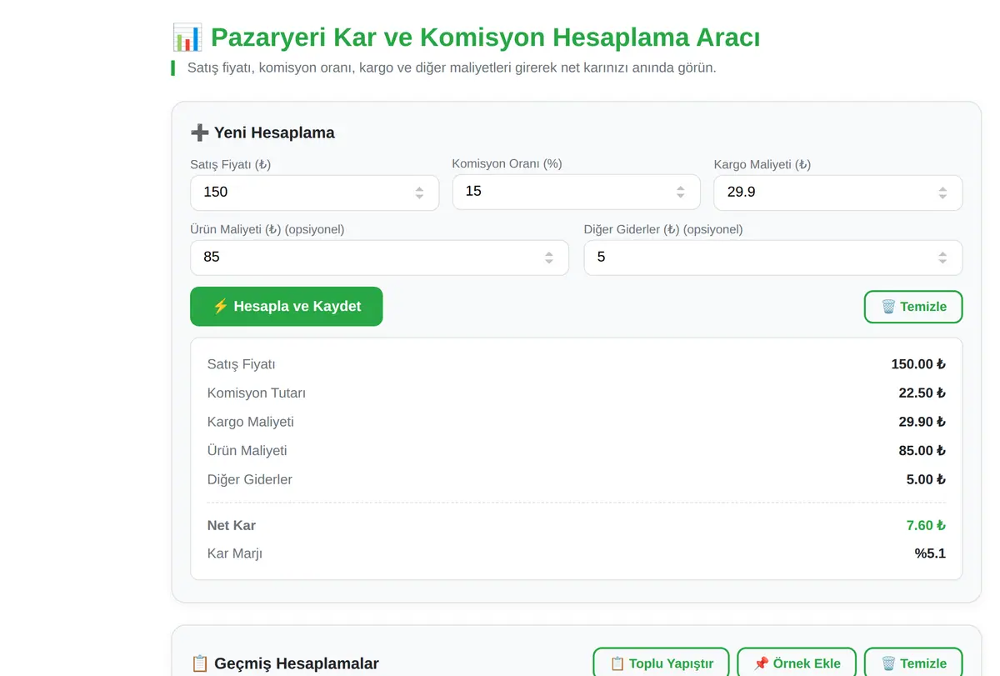
Task: Click the plus icon beside Yeni Hesaplama
Action: pos(199,133)
